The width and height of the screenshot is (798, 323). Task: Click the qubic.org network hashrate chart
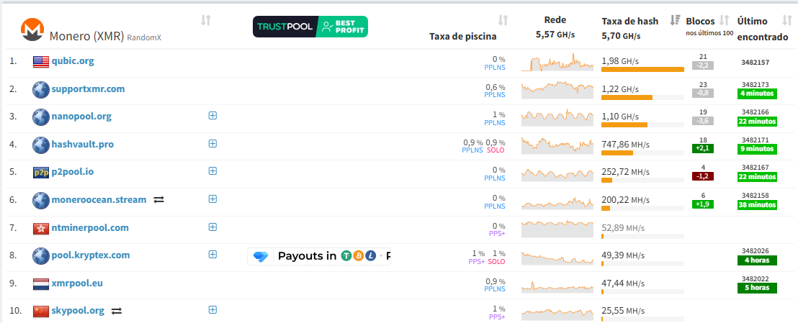click(557, 62)
